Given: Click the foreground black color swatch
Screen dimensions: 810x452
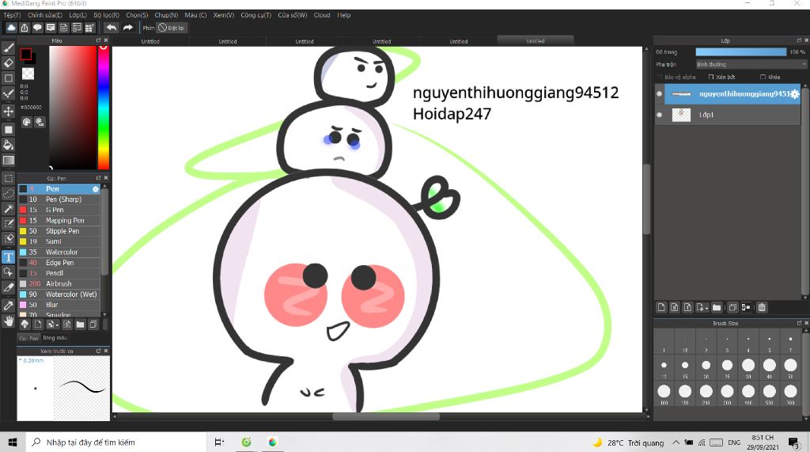Looking at the screenshot, I should point(26,54).
